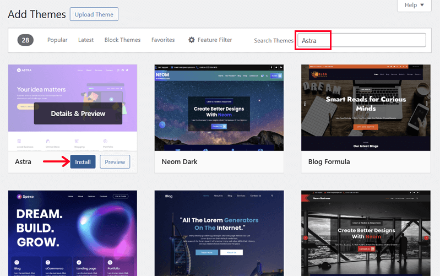This screenshot has width=440, height=276.
Task: Click the 28 results count badge
Action: point(25,40)
